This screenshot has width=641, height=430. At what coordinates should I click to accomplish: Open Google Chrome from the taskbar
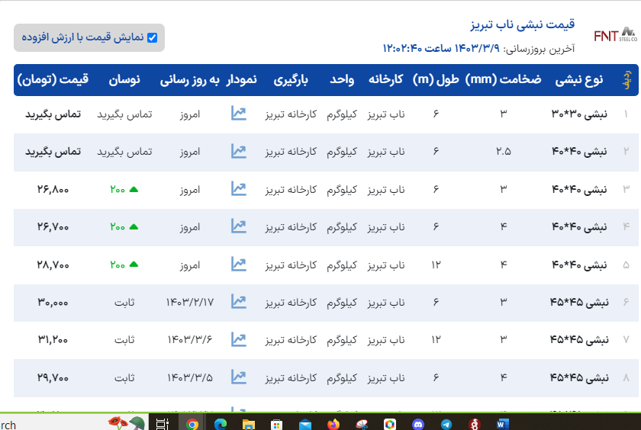pyautogui.click(x=192, y=424)
